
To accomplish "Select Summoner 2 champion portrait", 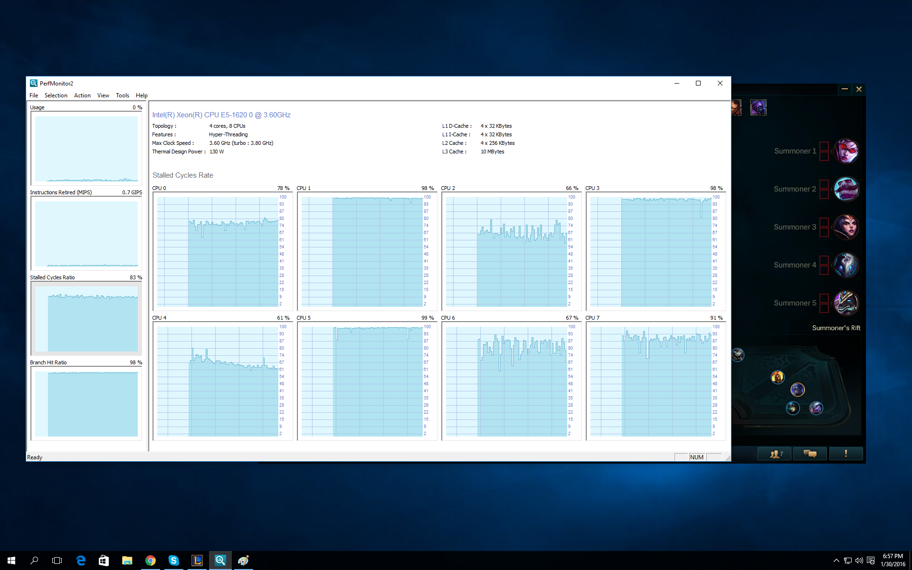I will tap(846, 189).
